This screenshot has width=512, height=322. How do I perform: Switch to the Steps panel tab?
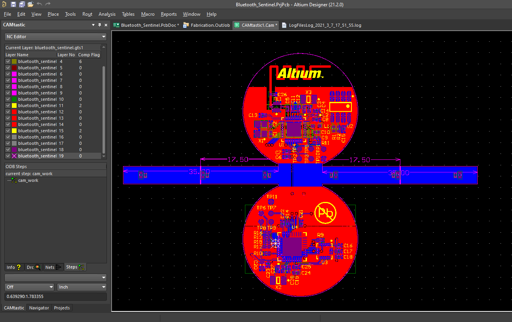click(75, 267)
